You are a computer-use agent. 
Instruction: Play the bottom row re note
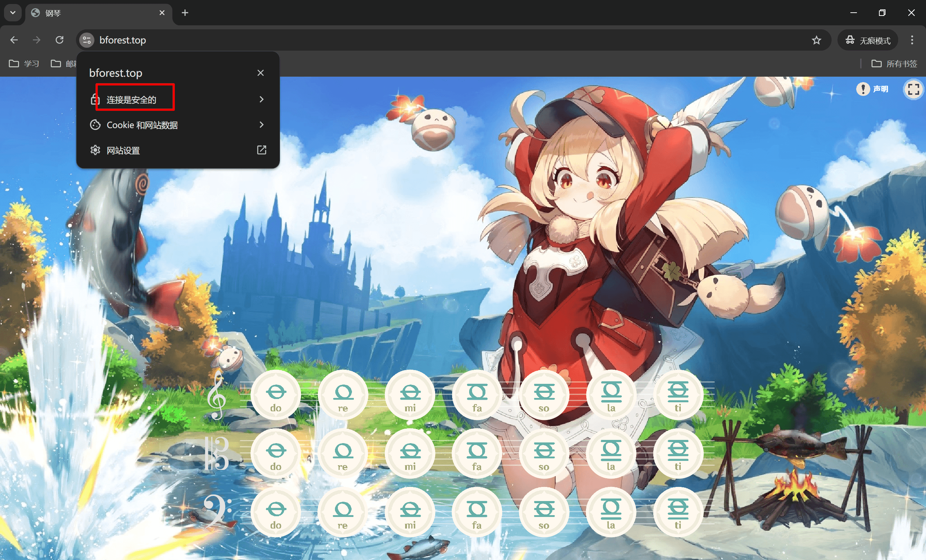tap(343, 512)
